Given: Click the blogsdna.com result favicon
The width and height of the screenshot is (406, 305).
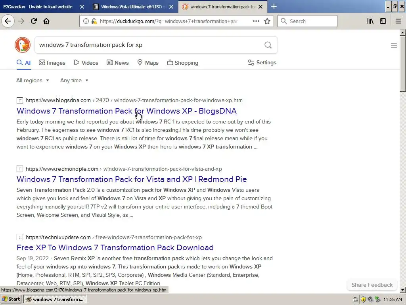Looking at the screenshot, I should tap(20, 100).
